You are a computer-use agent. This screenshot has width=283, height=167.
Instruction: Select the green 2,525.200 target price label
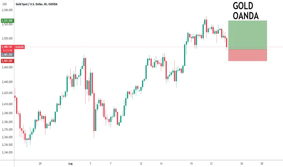point(7,21)
